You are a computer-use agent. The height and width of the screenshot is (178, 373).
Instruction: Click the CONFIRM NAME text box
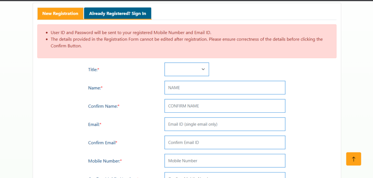225,106
